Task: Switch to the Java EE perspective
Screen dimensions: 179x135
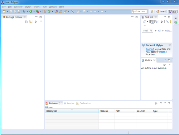Action: tap(161, 11)
